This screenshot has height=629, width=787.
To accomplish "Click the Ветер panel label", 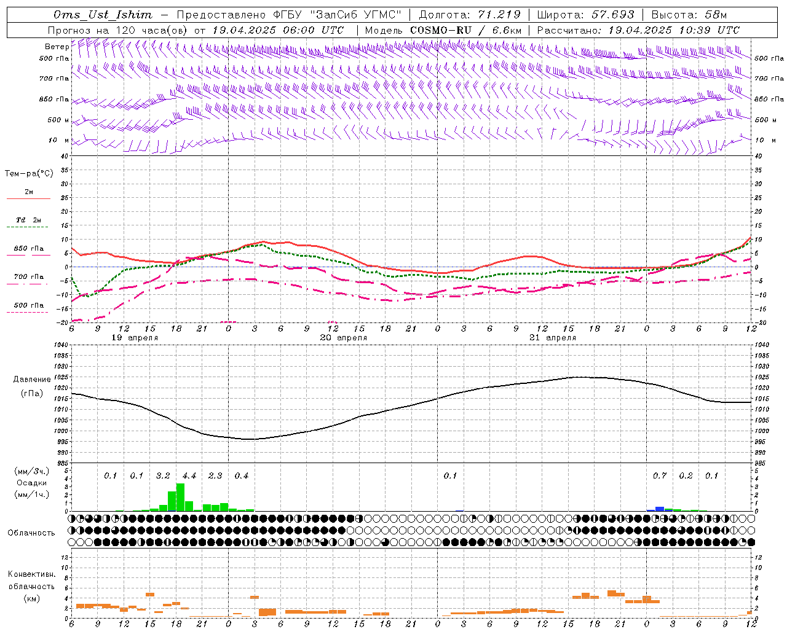I will [x=57, y=47].
